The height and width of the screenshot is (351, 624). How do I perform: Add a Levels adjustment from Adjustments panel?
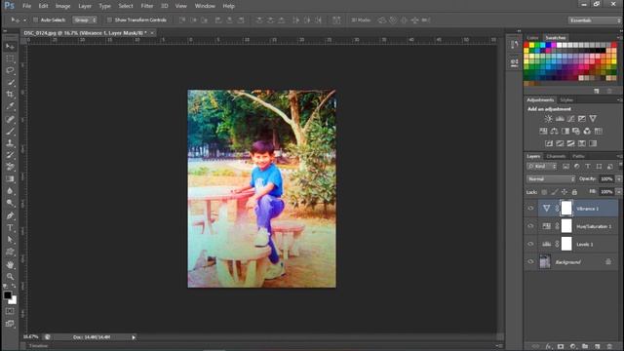[x=560, y=119]
